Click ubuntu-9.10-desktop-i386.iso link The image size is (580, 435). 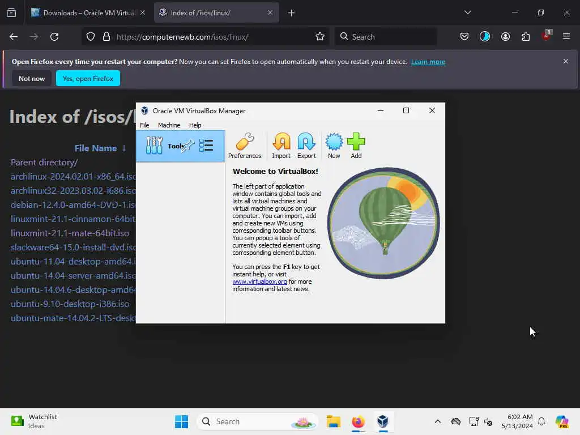(70, 304)
